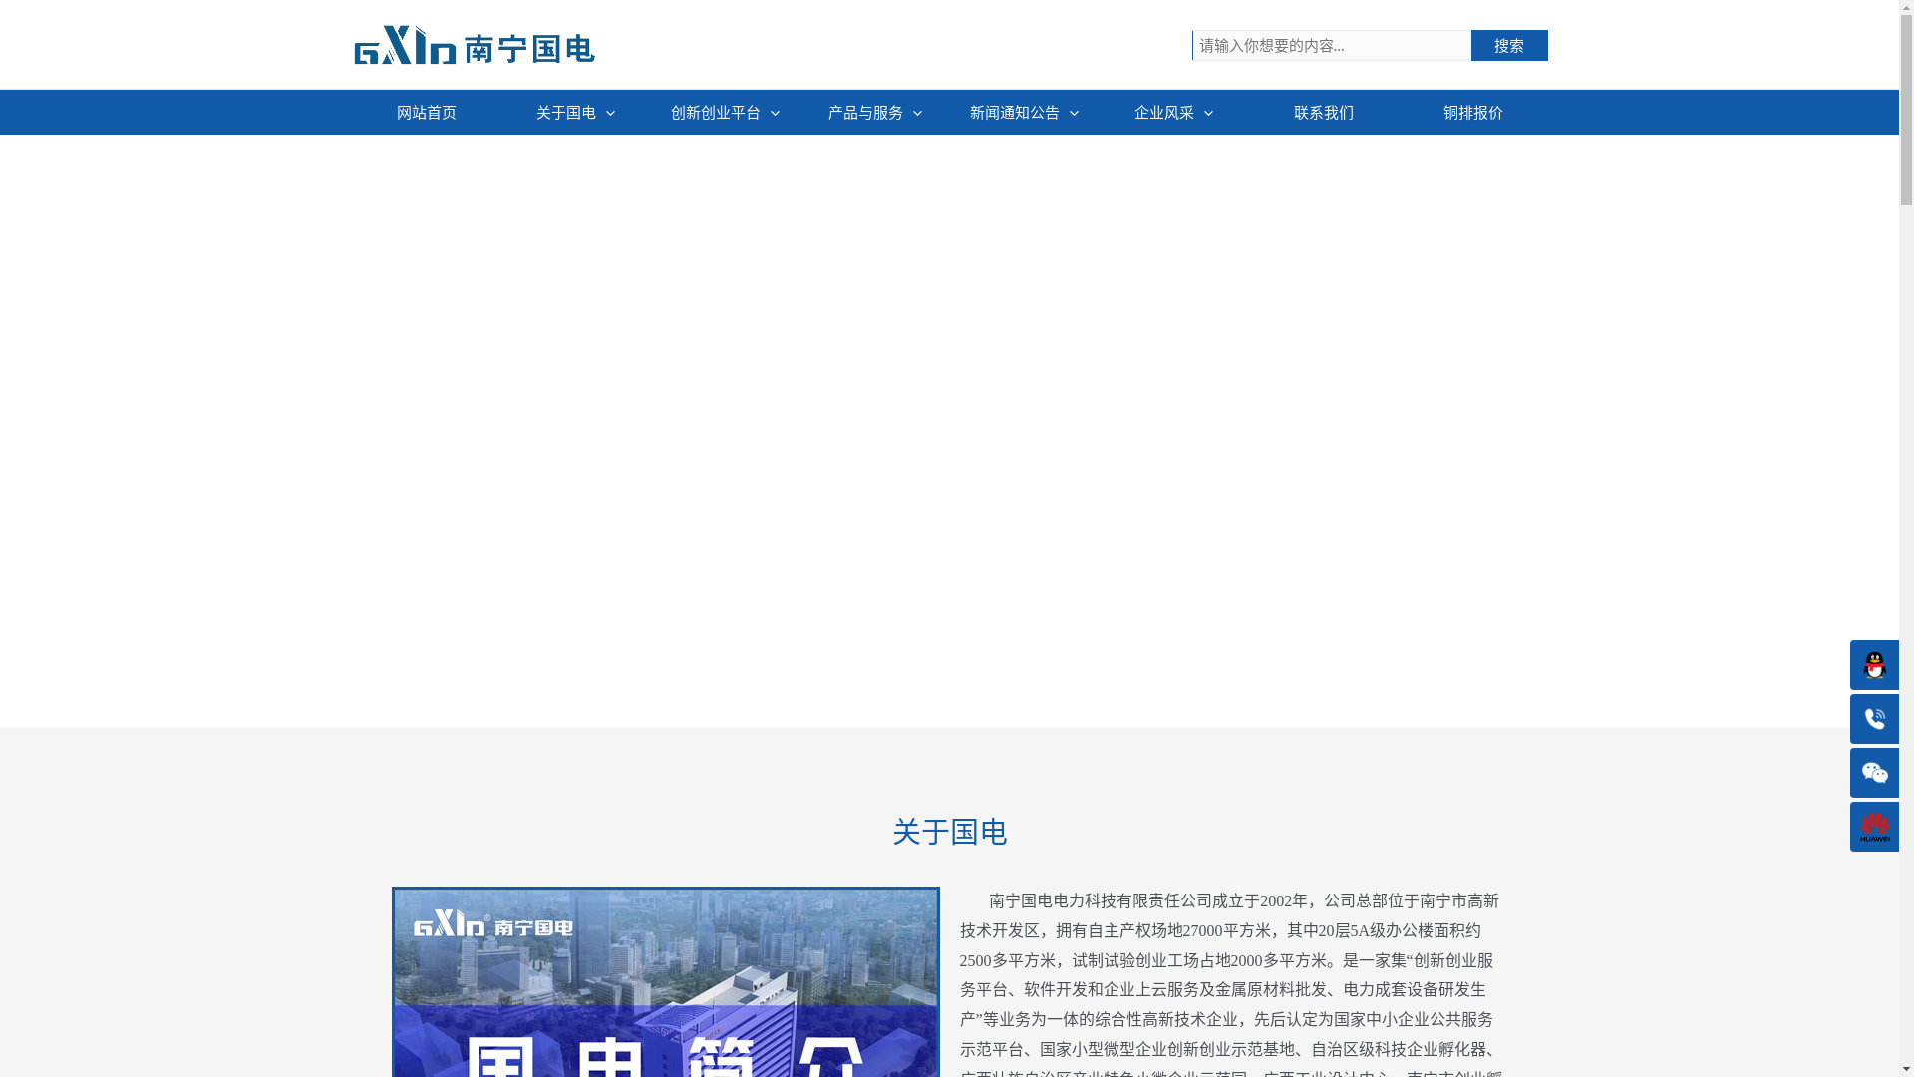
Task: Click the 国电简介 company image thumbnail
Action: (666, 982)
